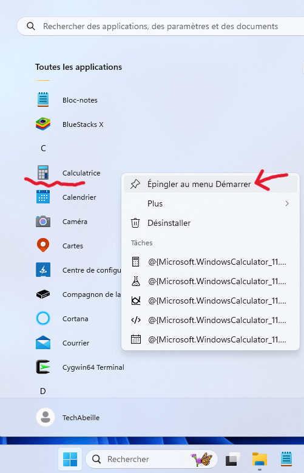The width and height of the screenshot is (304, 473).
Task: Click the Caméra label
Action: click(x=75, y=222)
